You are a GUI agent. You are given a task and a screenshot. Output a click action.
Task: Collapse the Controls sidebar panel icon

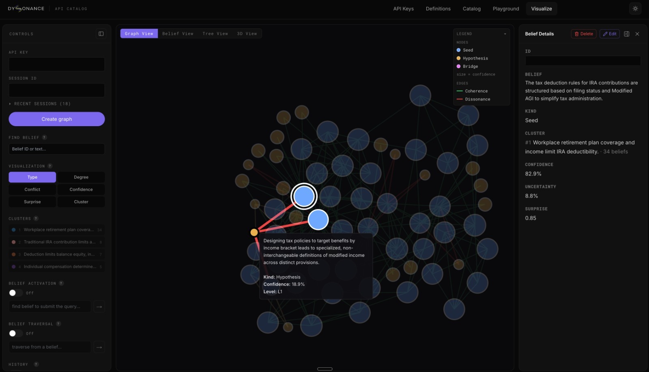point(101,34)
